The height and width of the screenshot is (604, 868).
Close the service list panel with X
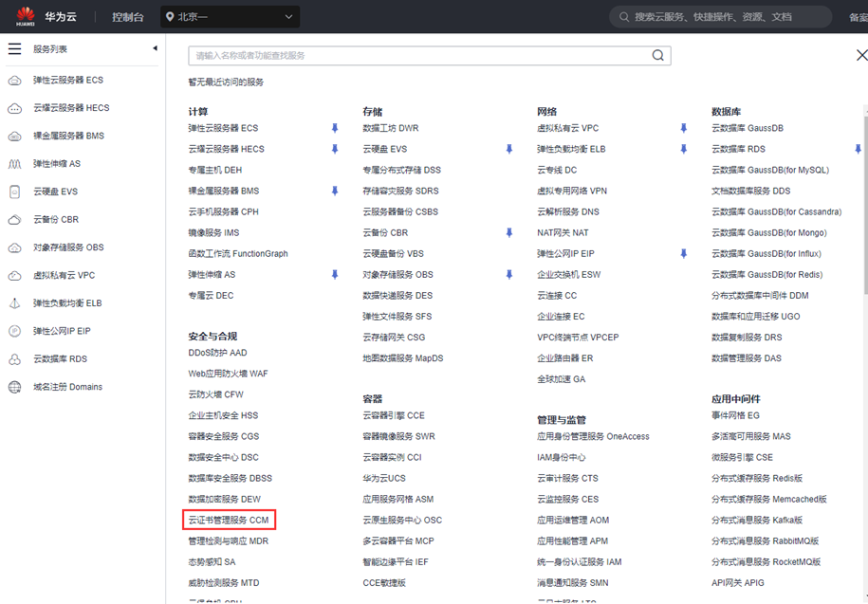point(861,55)
